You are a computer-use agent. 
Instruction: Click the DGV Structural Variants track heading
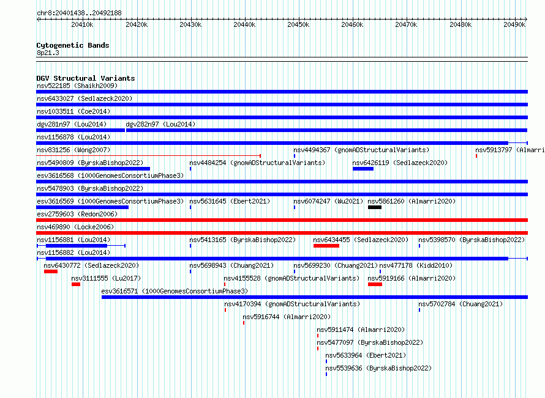tap(86, 78)
